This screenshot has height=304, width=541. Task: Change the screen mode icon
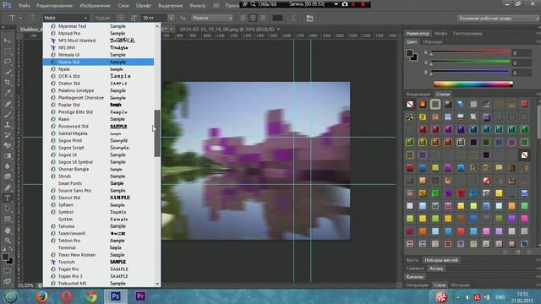8,281
